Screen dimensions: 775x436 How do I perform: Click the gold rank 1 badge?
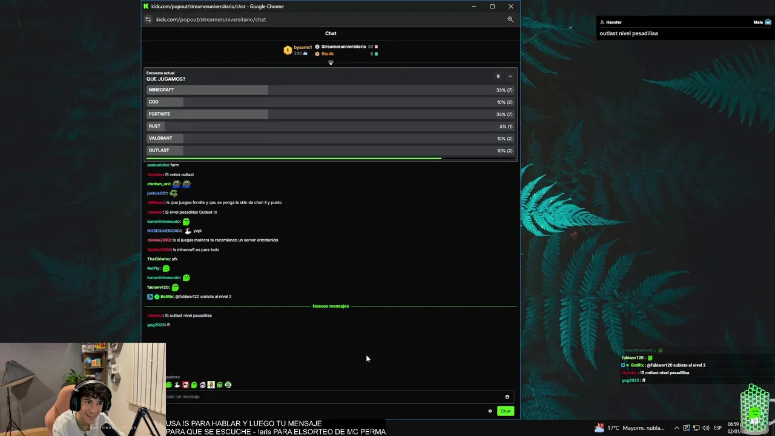tap(288, 50)
